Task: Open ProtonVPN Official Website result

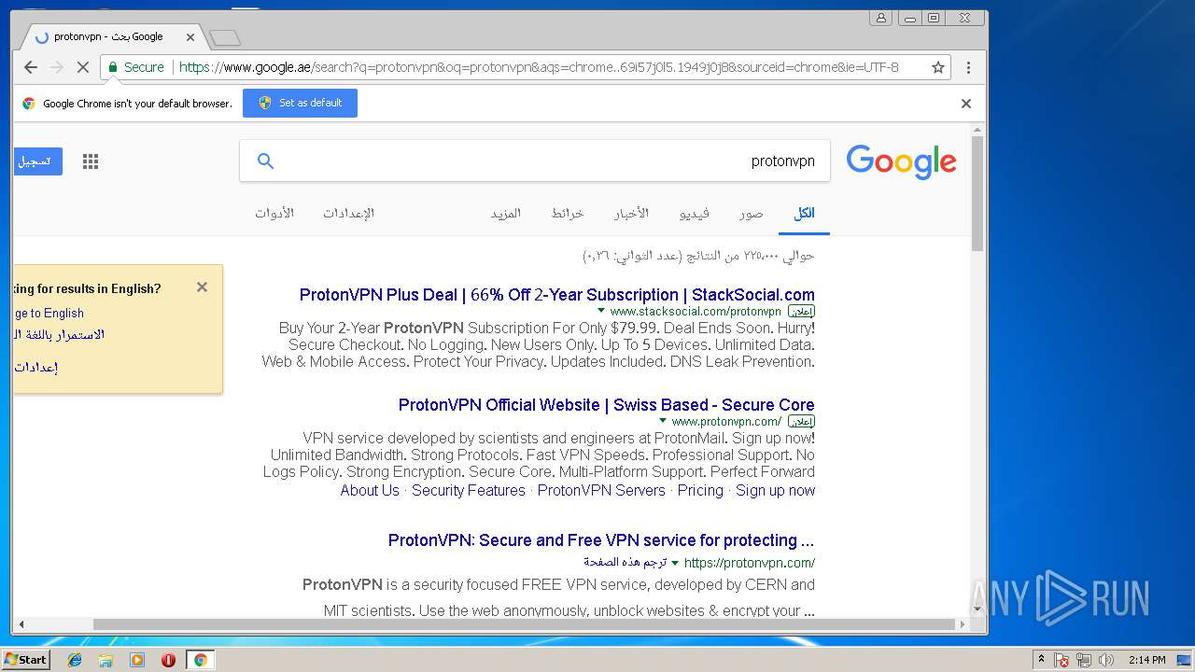Action: pos(607,405)
